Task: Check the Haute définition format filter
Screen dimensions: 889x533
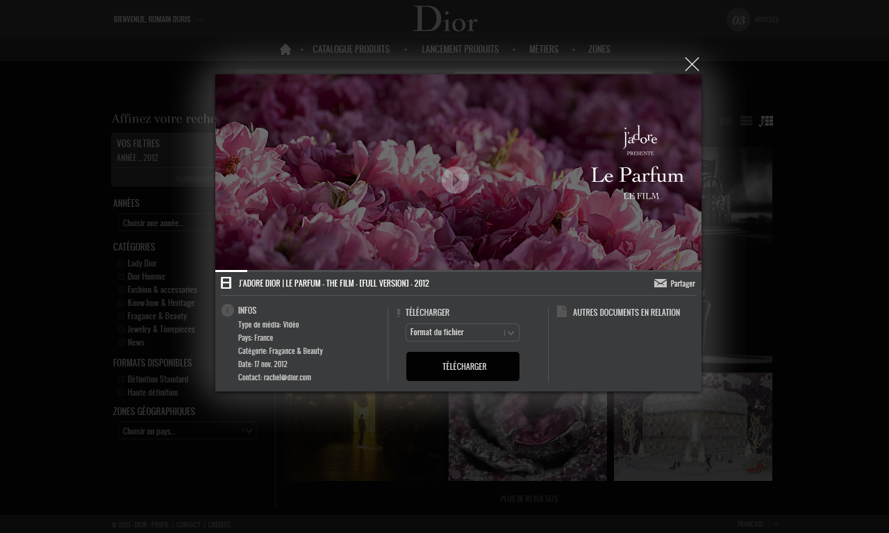Action: point(121,391)
